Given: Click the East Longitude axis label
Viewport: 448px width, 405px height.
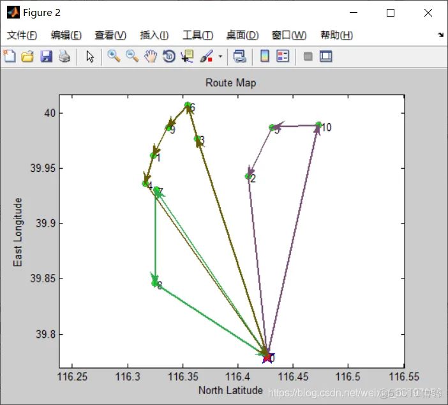Looking at the screenshot, I should tap(18, 232).
